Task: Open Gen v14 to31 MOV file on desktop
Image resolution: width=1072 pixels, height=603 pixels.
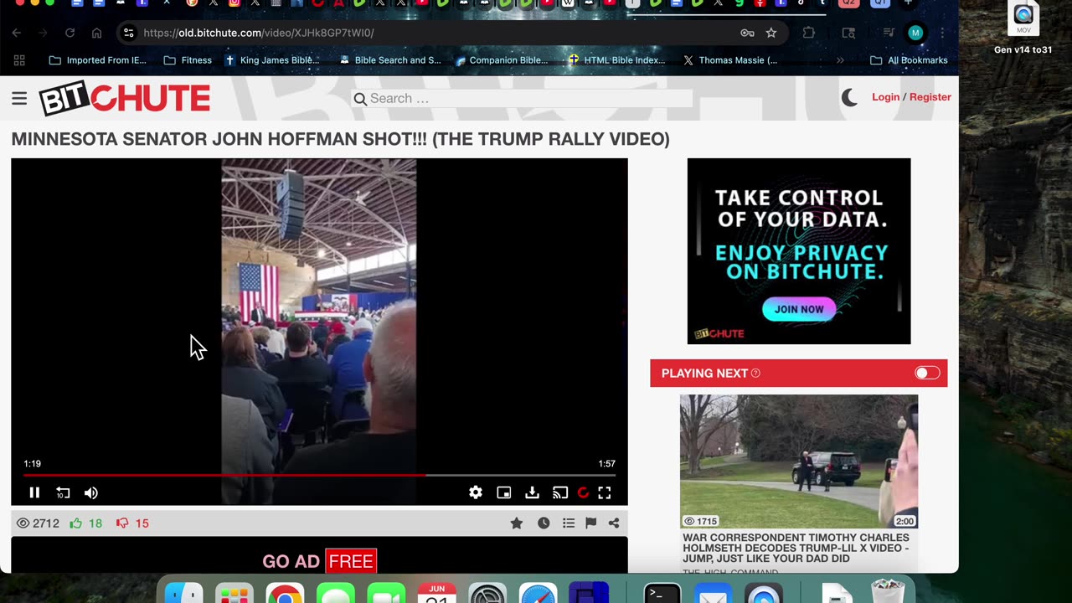Action: point(1023,29)
